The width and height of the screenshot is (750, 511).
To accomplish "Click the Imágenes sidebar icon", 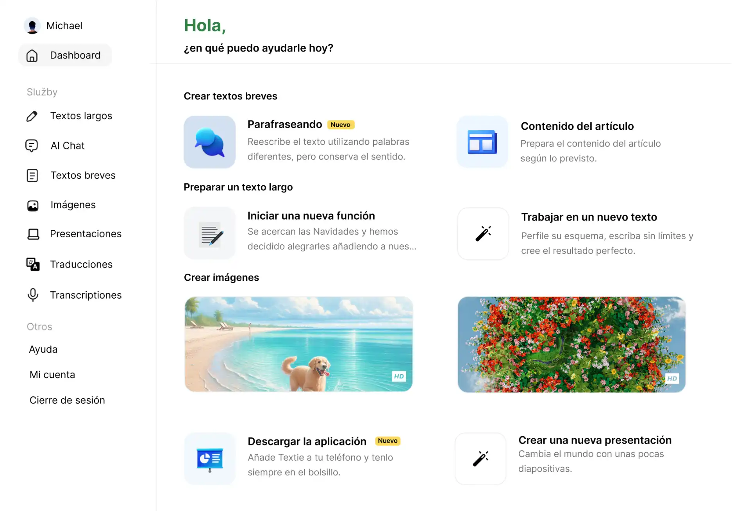I will click(32, 204).
